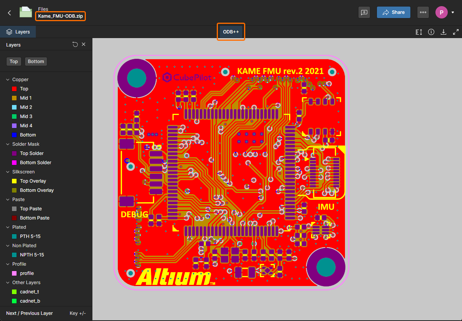Select the Top Solder layer name

[32, 153]
